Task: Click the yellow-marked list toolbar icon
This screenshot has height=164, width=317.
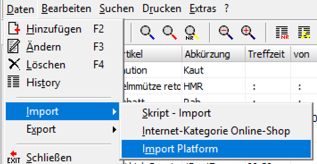Action: 304,33
